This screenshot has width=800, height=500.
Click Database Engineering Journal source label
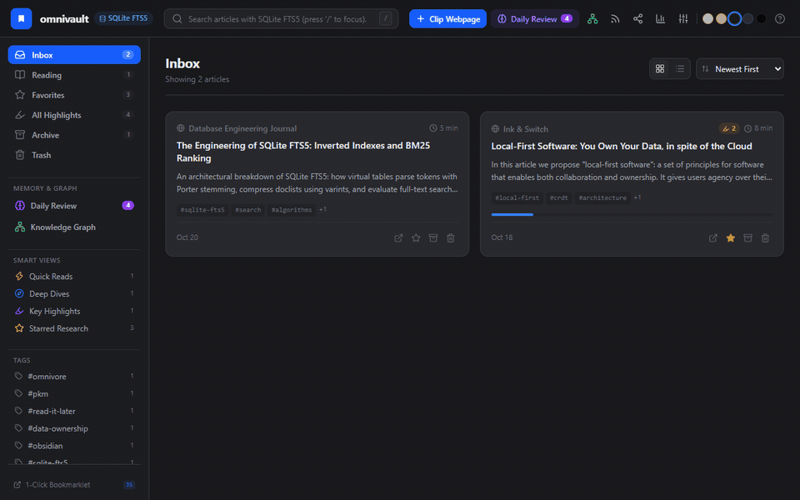242,128
